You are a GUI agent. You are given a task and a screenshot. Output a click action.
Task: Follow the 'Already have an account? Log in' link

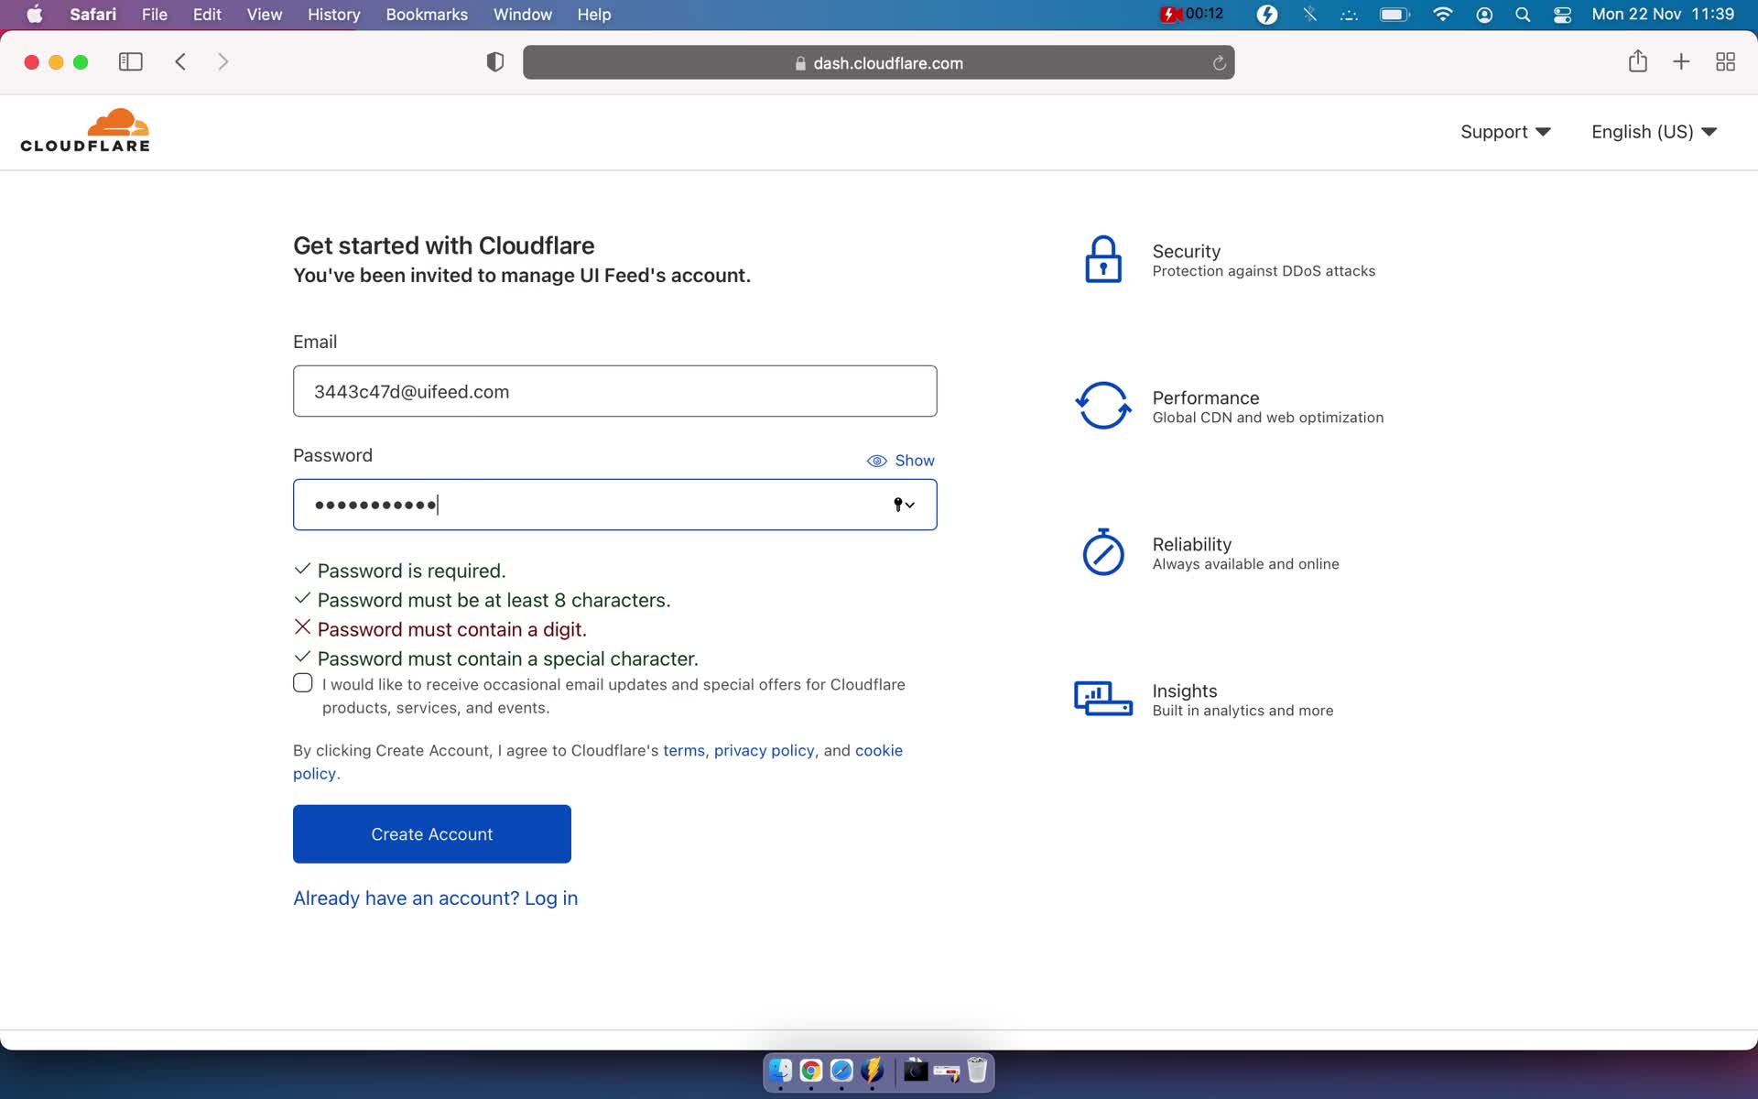click(x=436, y=898)
